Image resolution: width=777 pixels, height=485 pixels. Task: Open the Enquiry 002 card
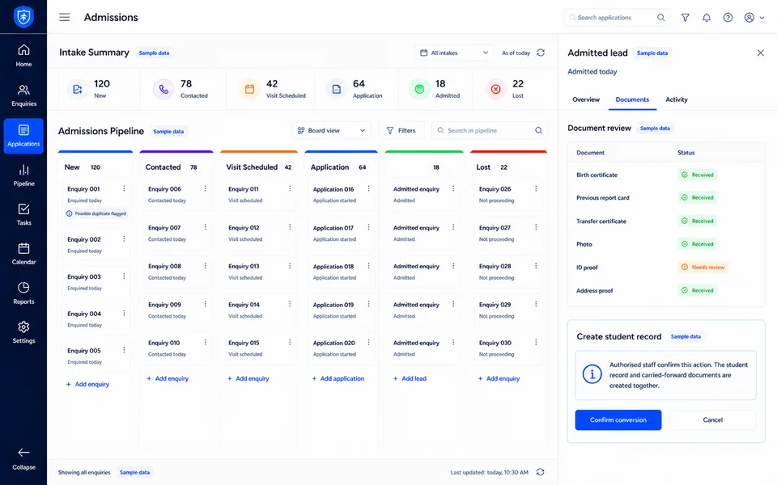point(96,244)
